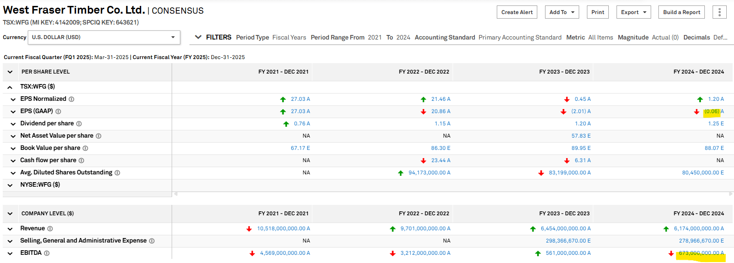This screenshot has height=263, width=734.
Task: Click red down arrow for EPS (GAAP) FY 2024
Action: tap(697, 111)
